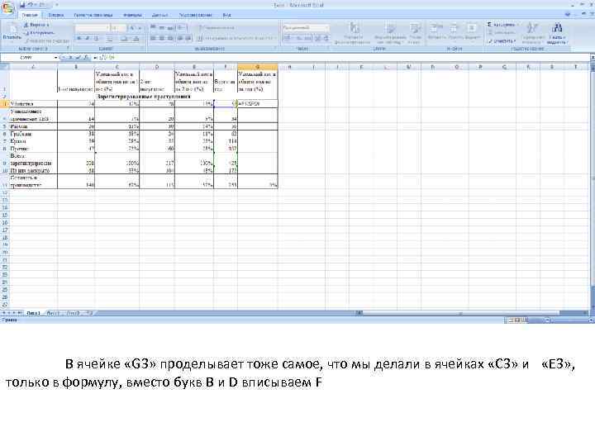Click the comma style number format icon
Viewport: 595px width, 446px height.
click(x=308, y=38)
